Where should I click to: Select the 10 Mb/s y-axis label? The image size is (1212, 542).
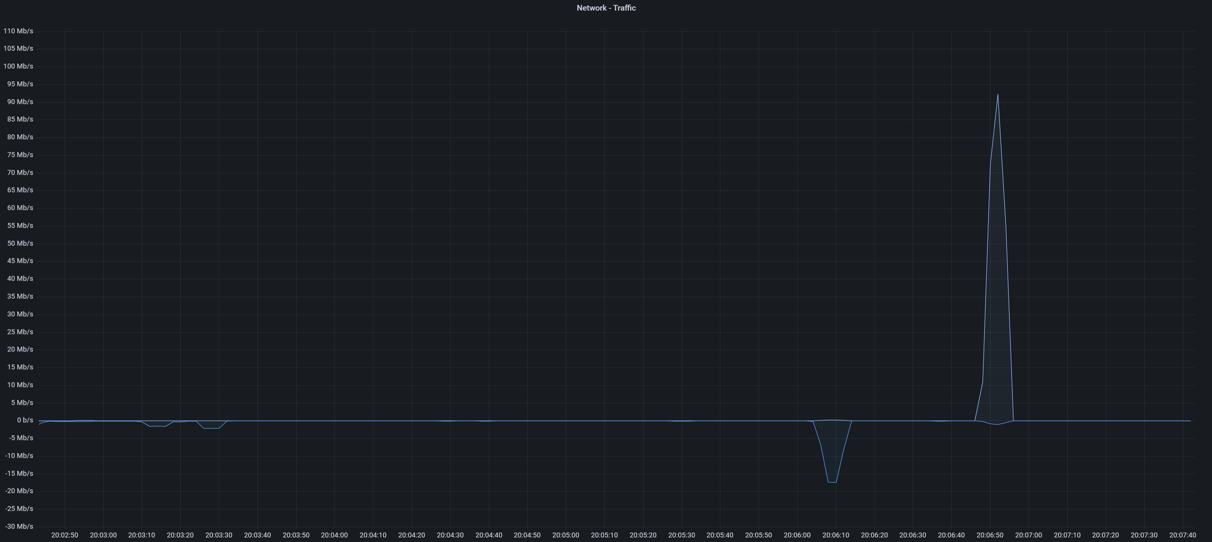click(x=20, y=385)
